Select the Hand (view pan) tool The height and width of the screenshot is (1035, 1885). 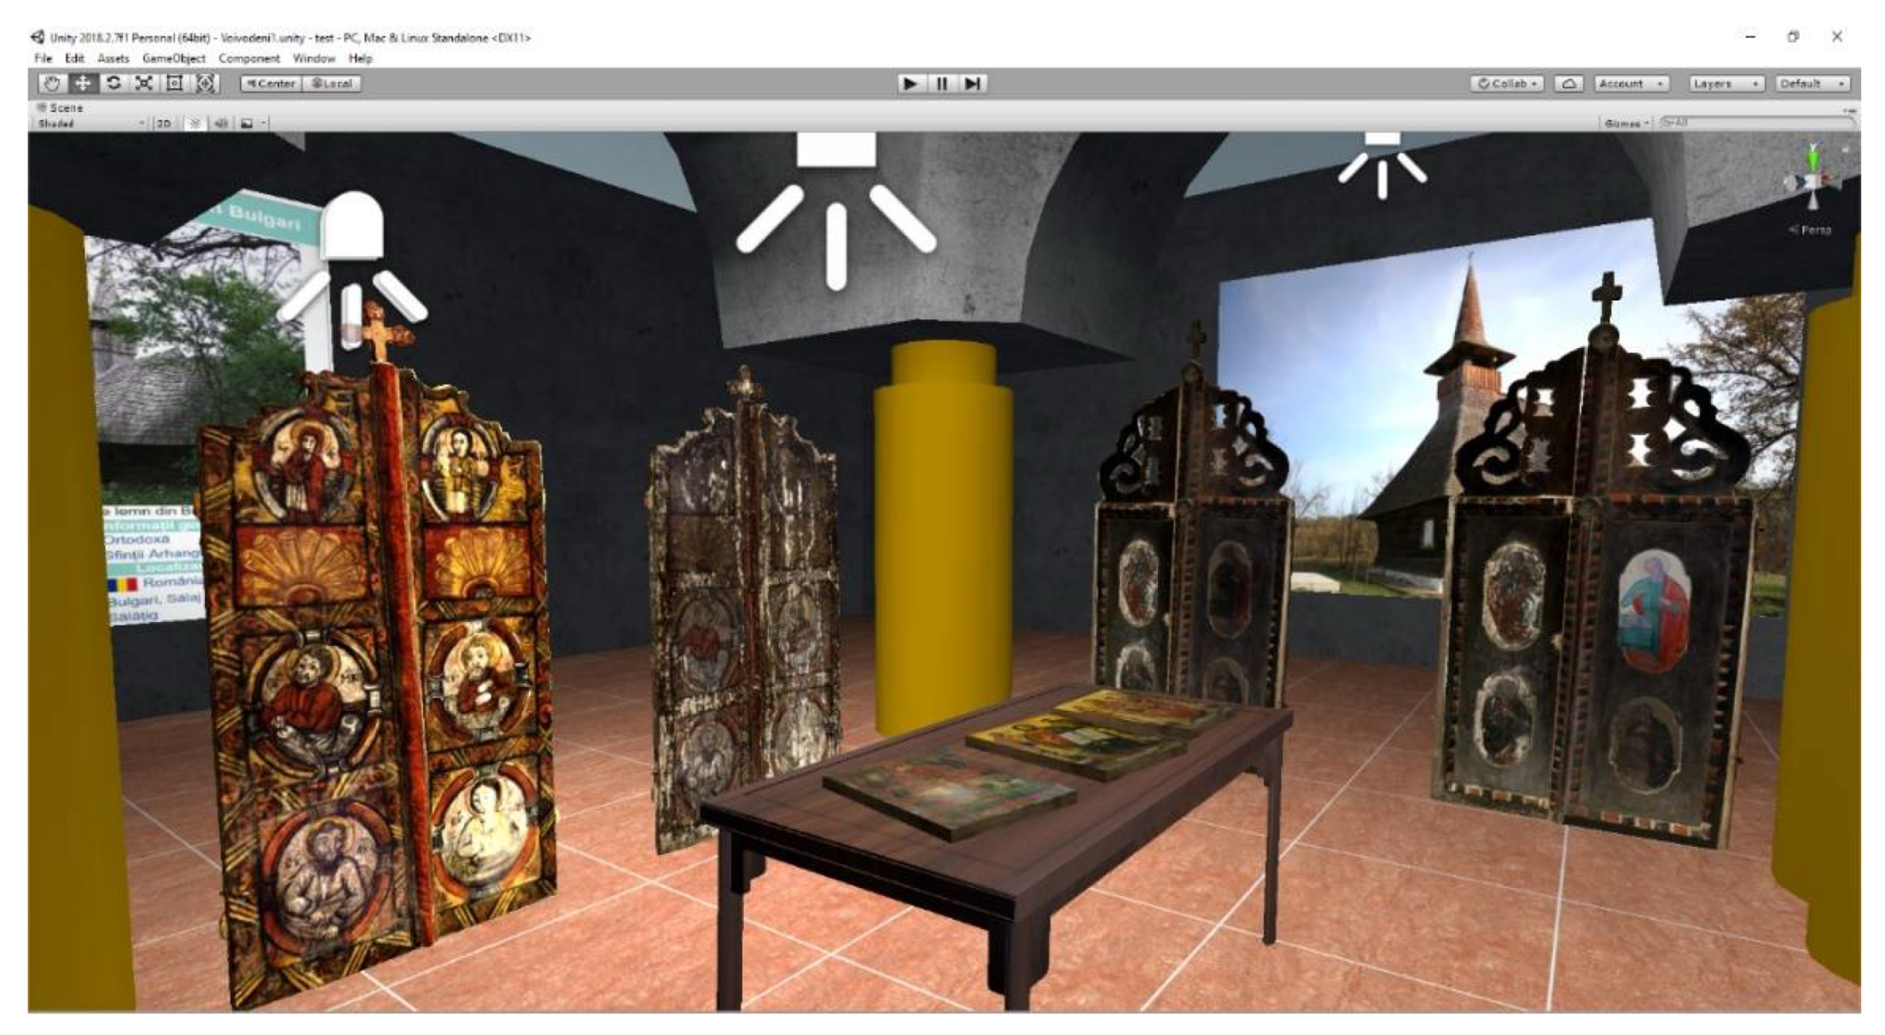[52, 84]
